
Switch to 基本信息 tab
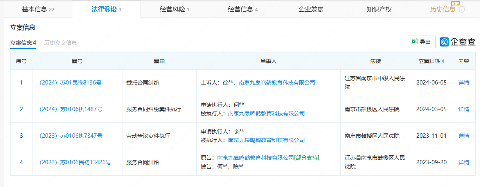(x=38, y=9)
